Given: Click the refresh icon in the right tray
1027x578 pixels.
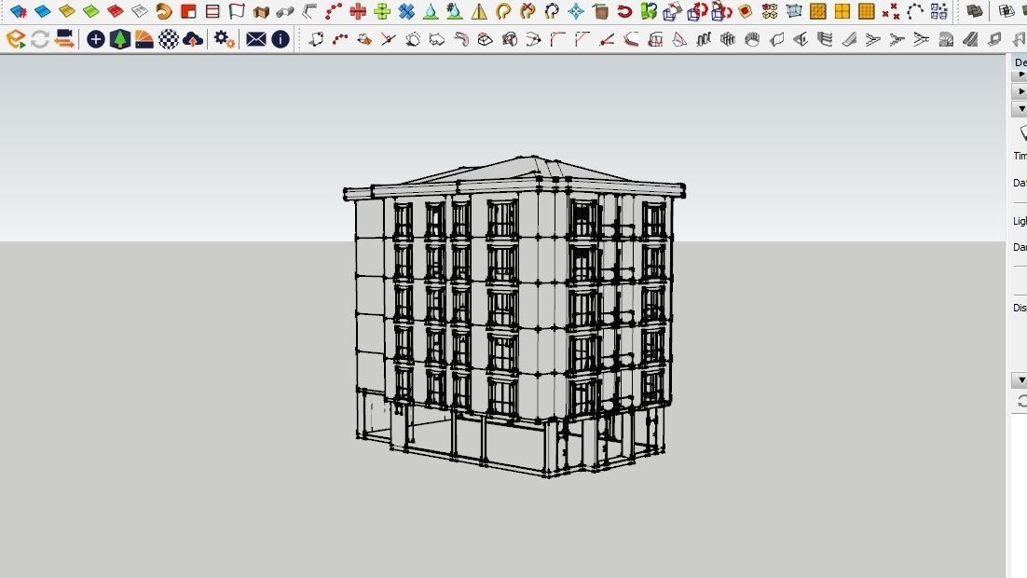Looking at the screenshot, I should pyautogui.click(x=1021, y=401).
